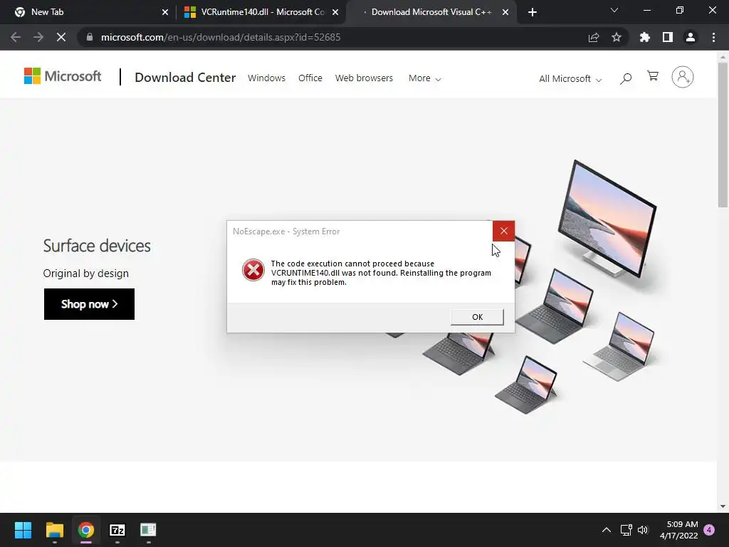Open the network status tray icon

626,530
